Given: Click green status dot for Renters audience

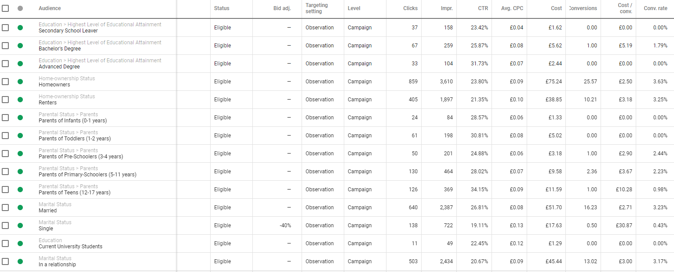Looking at the screenshot, I should tap(20, 100).
